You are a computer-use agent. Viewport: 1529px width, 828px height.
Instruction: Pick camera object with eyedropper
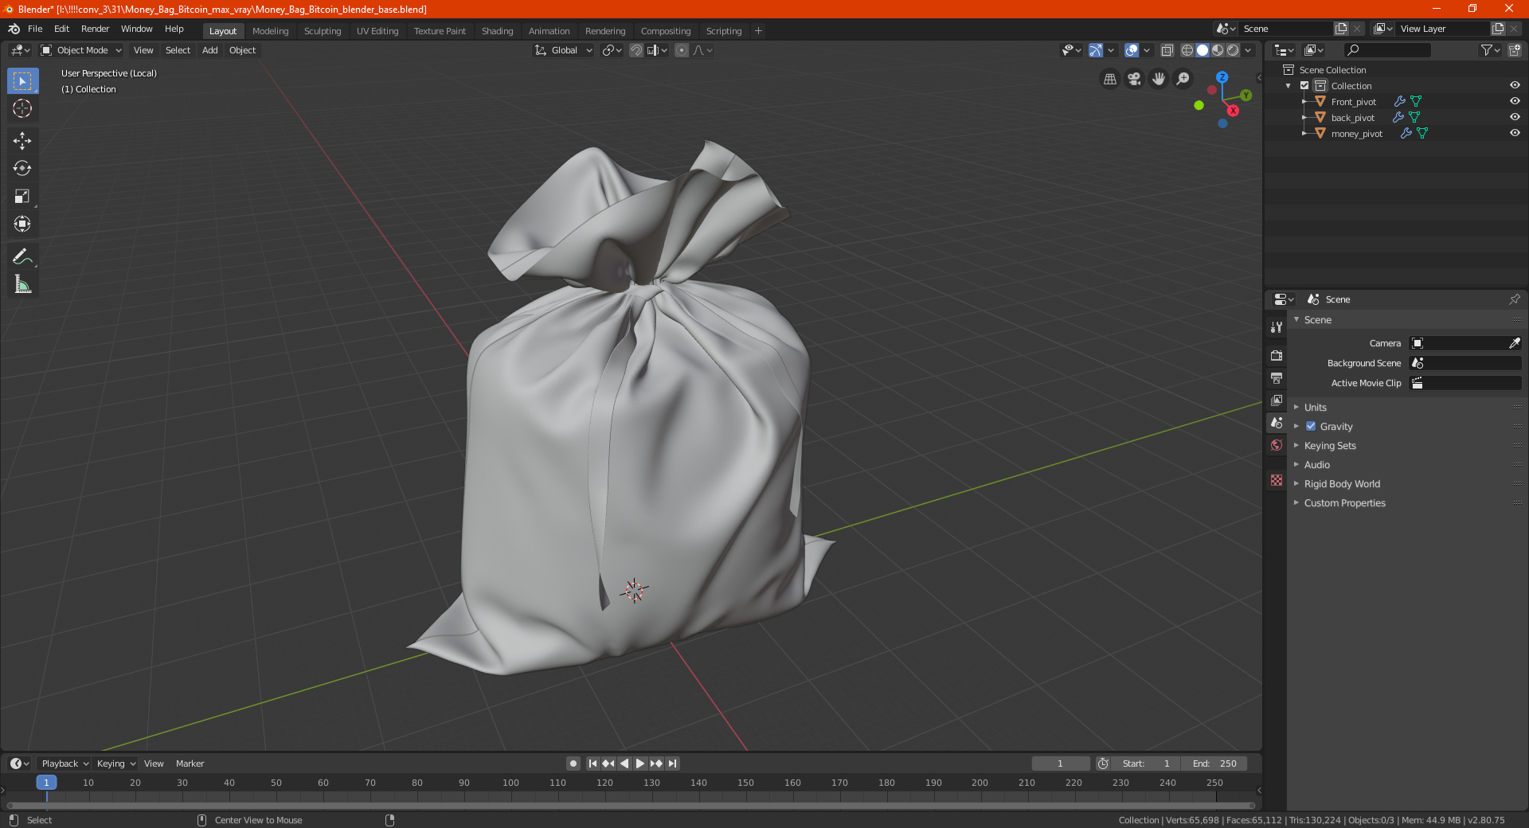click(1514, 343)
